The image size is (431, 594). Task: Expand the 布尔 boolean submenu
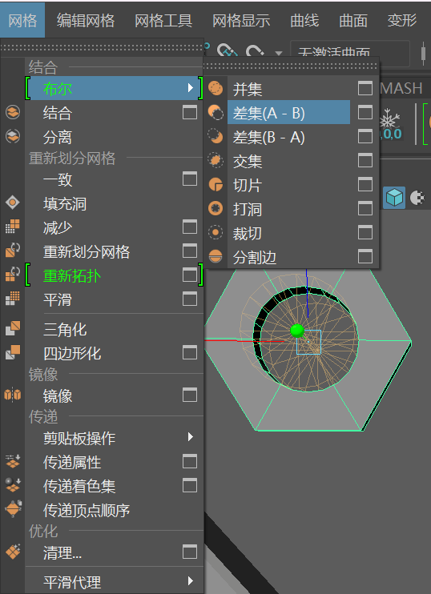click(114, 88)
